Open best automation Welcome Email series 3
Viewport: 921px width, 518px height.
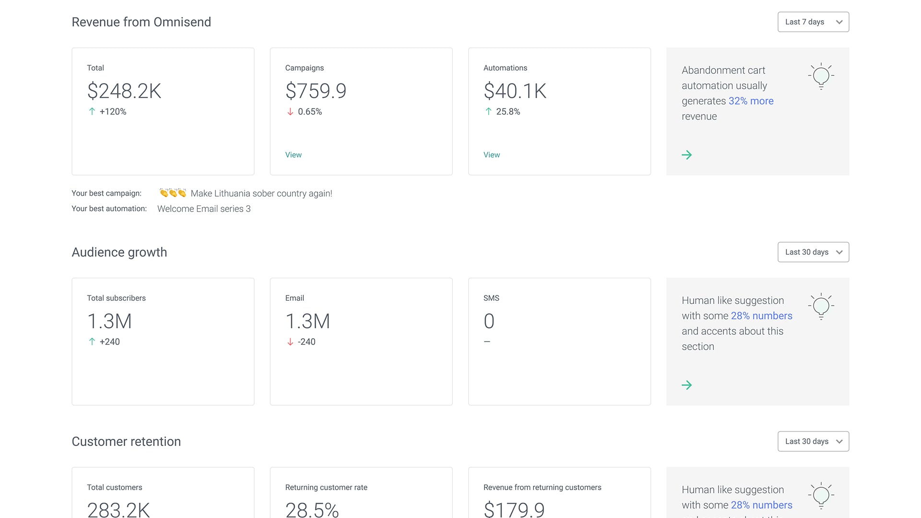[204, 209]
